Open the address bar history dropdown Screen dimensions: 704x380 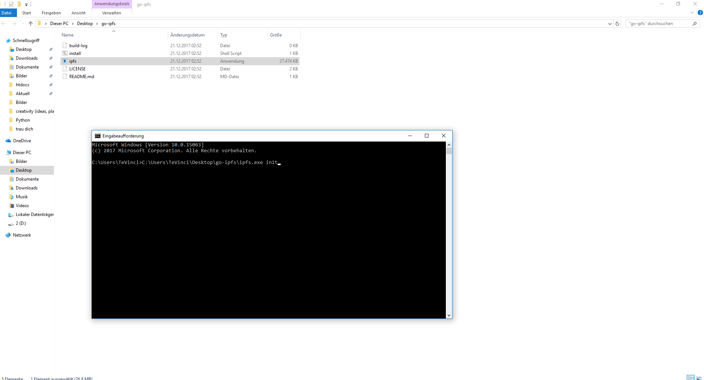pyautogui.click(x=609, y=23)
